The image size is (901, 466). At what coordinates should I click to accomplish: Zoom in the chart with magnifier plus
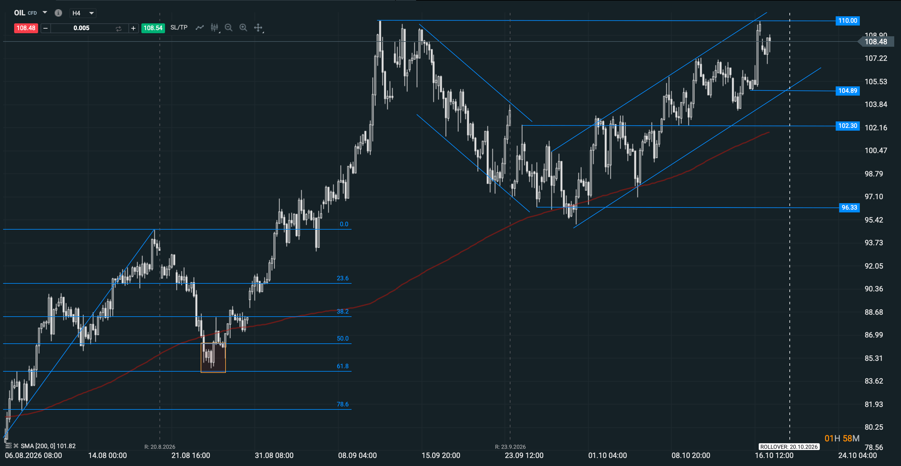243,28
